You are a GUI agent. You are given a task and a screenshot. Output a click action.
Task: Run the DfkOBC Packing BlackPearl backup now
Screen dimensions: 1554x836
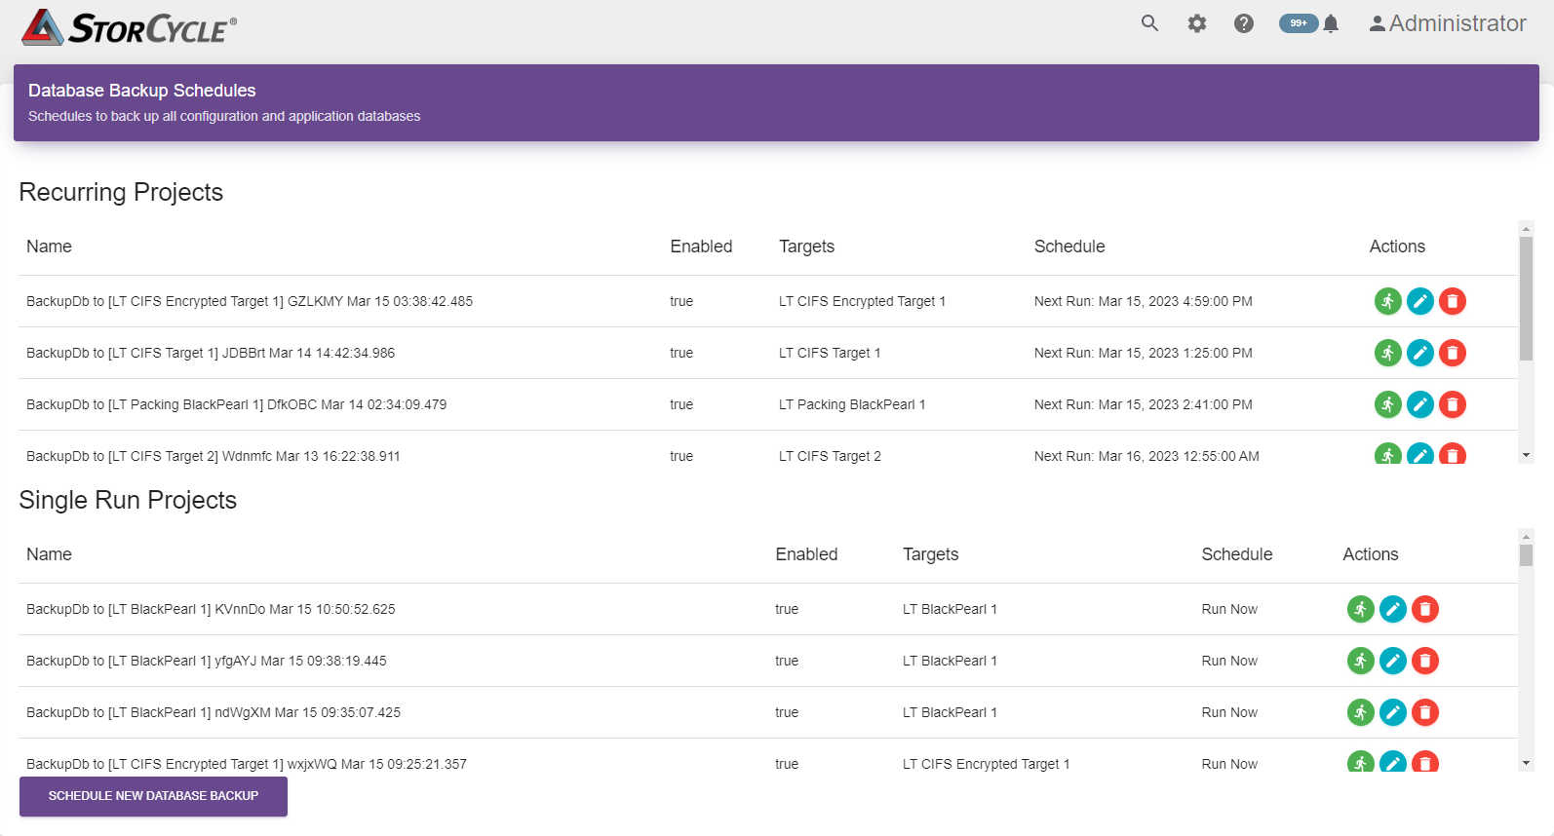1388,404
